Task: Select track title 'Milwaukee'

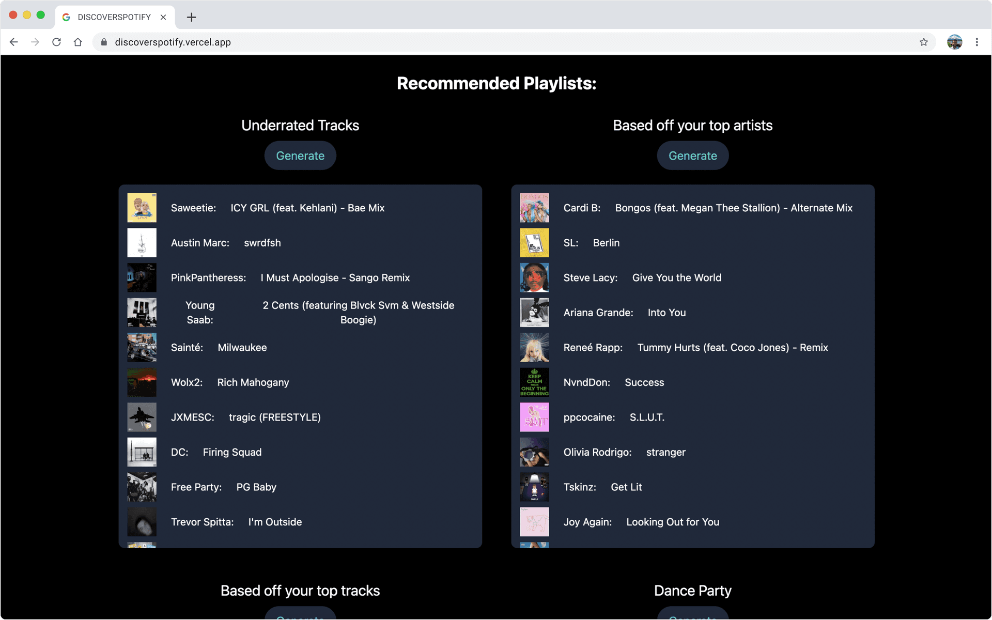Action: pos(242,347)
